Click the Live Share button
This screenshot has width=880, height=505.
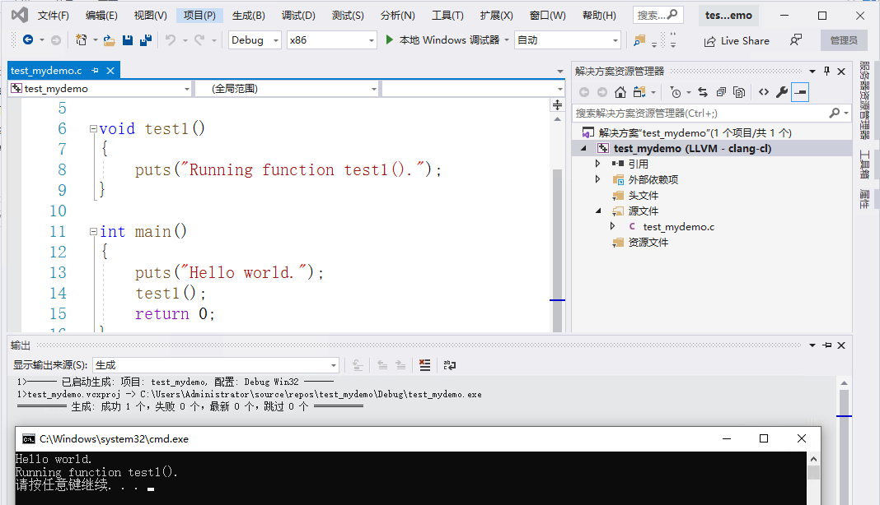point(737,41)
